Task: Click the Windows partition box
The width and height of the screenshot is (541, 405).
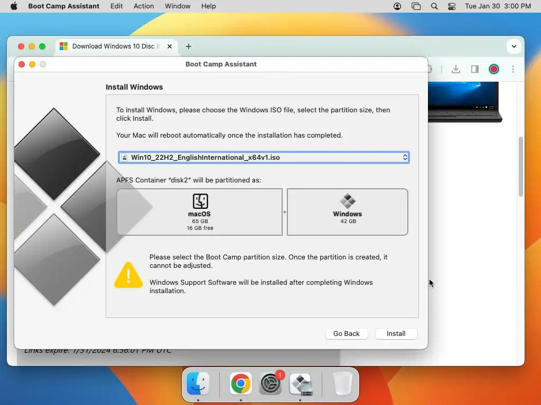Action: click(348, 212)
